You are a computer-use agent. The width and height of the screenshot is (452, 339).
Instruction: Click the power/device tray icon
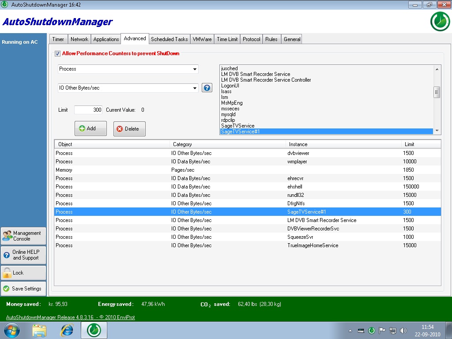[361, 331]
